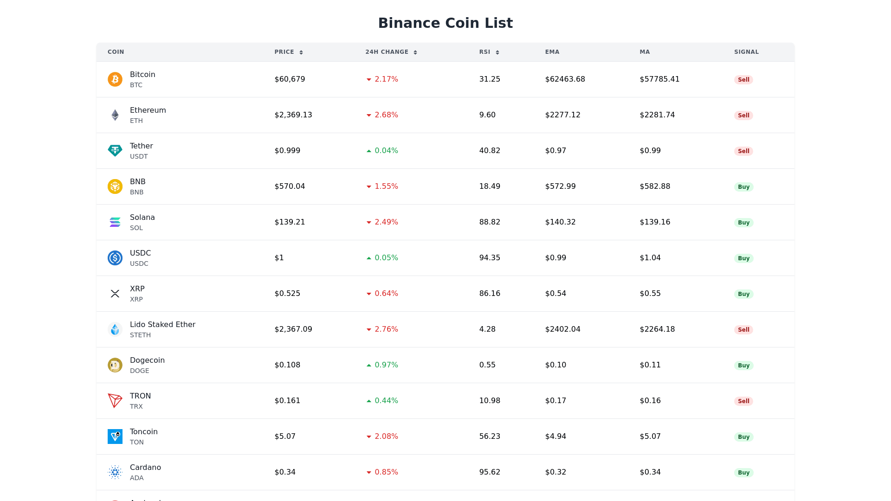
Task: Click the Toncoin coin name
Action: pyautogui.click(x=144, y=432)
